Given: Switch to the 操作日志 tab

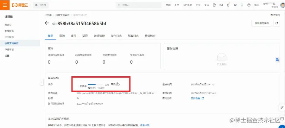Looking at the screenshot, I should (116, 36).
